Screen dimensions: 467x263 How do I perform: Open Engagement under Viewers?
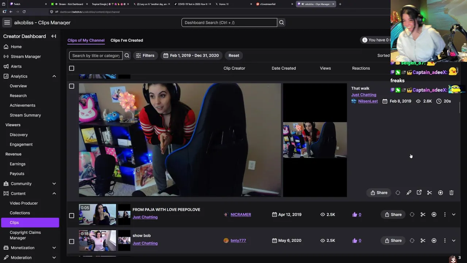(21, 144)
